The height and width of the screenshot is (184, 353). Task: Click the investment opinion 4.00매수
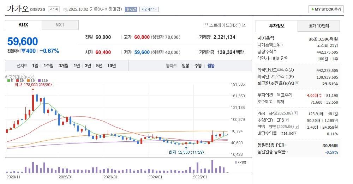314,96
